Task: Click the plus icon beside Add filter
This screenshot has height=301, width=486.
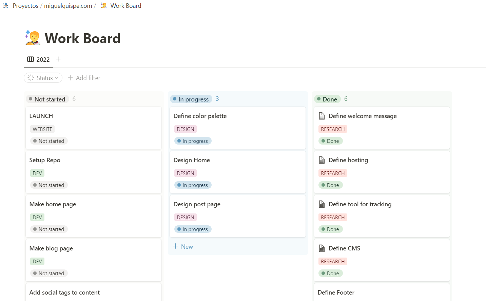Action: [70, 78]
